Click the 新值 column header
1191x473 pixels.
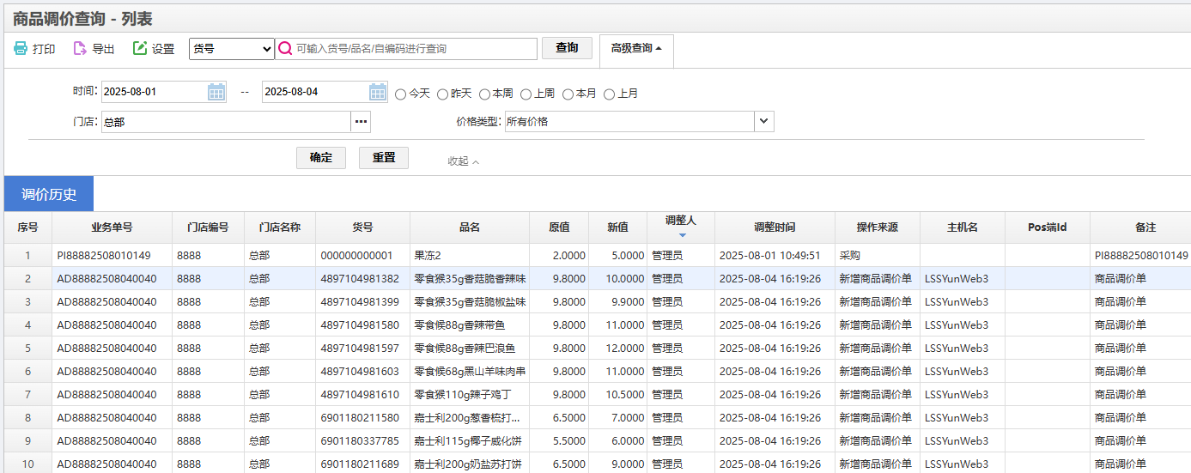[618, 227]
